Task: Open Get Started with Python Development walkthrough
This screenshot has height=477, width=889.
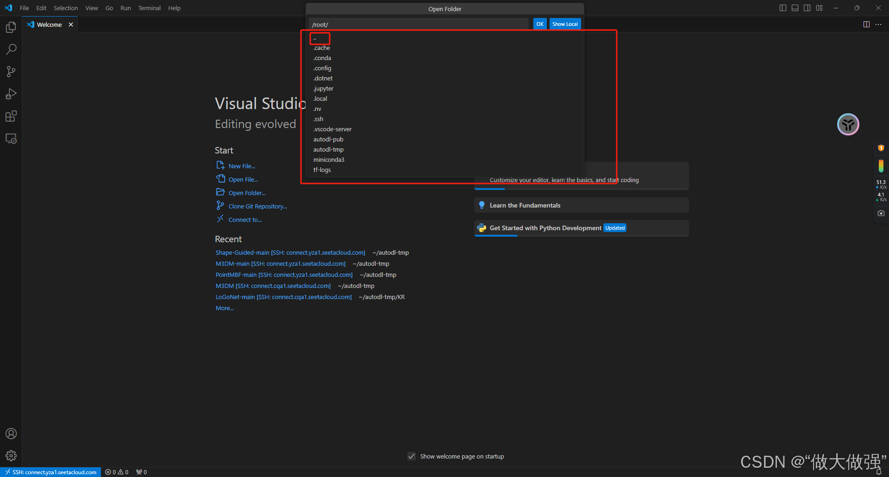Action: (x=581, y=228)
